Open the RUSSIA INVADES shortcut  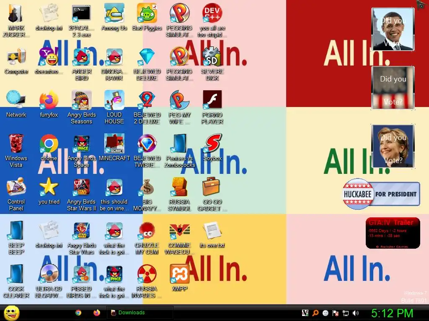[147, 280]
